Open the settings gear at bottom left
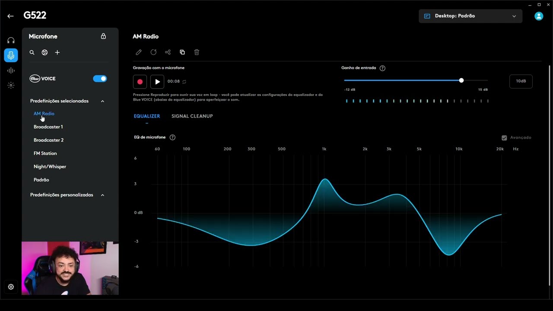 (11, 287)
